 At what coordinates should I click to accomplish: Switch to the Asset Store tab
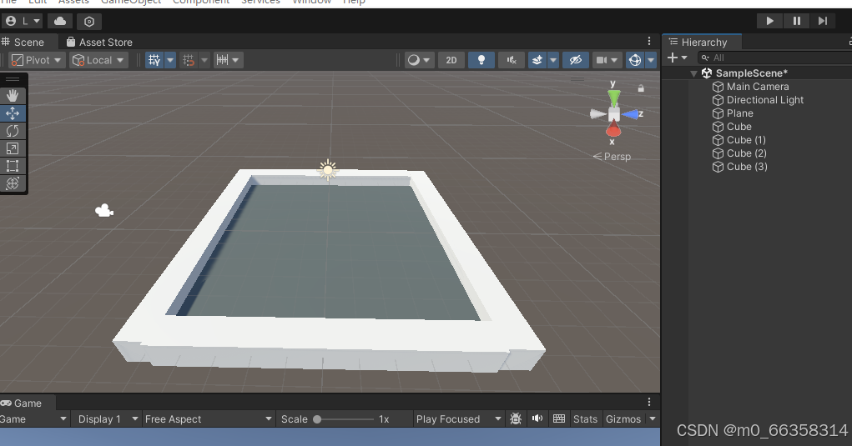[x=99, y=42]
